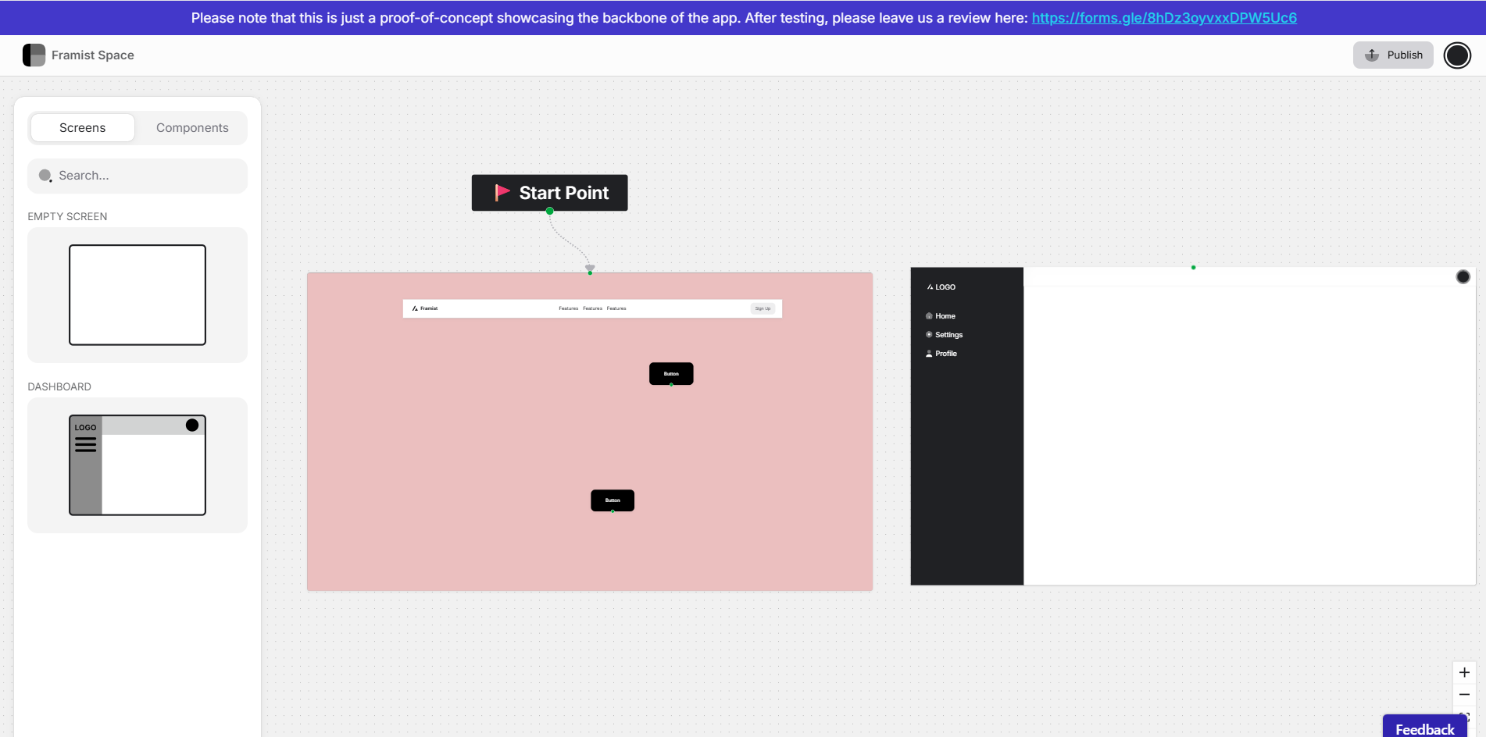
Task: Switch to the Components tab
Action: click(192, 127)
